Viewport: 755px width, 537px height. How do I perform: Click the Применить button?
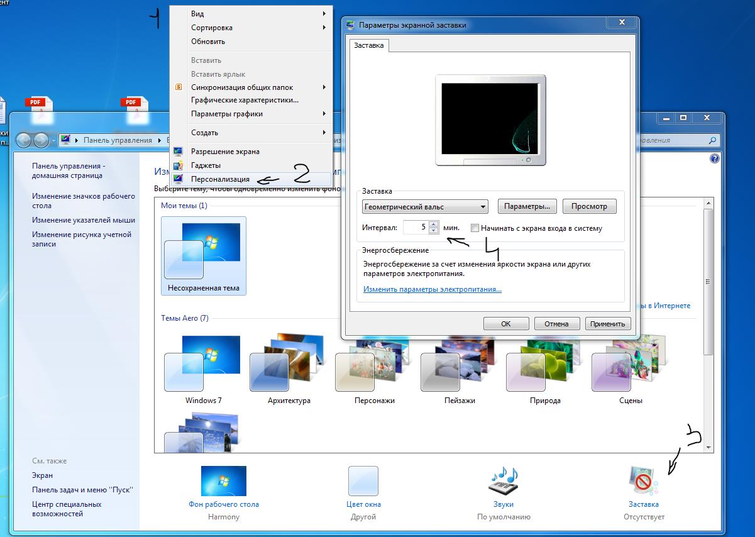(x=608, y=324)
